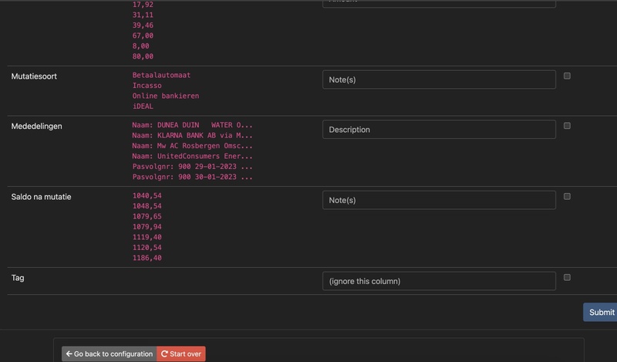Open the Mededelingen role dropdown showing Description
Screen dimensions: 617x362
point(439,130)
